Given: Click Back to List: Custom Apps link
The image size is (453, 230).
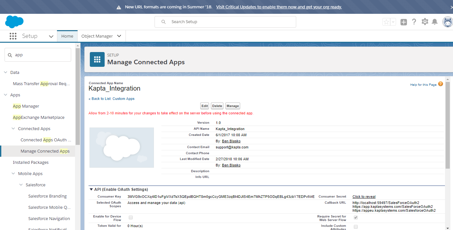Looking at the screenshot, I should [x=112, y=99].
